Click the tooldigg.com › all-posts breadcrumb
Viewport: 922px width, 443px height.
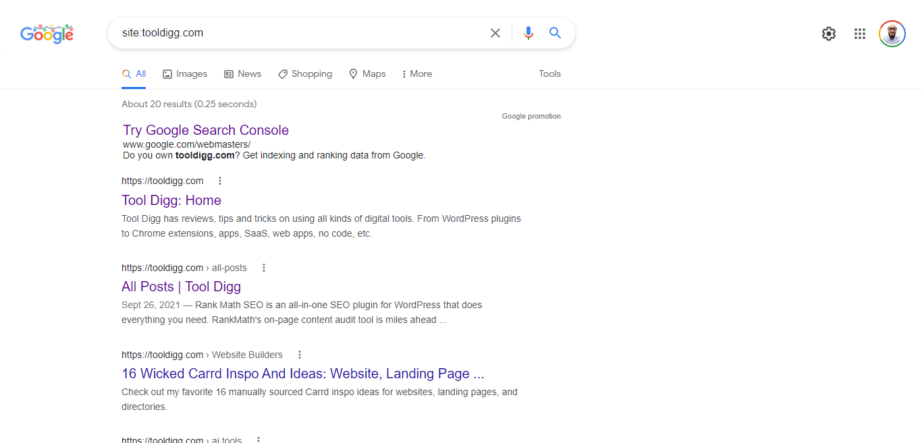(x=184, y=268)
